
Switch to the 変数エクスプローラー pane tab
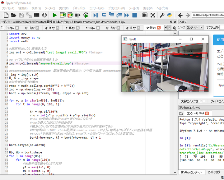193,101
